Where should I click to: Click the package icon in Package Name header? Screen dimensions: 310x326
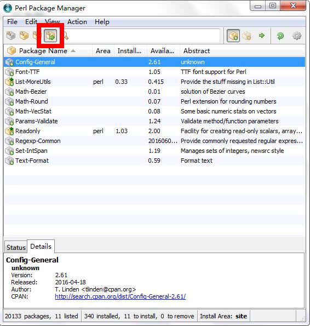[12, 50]
